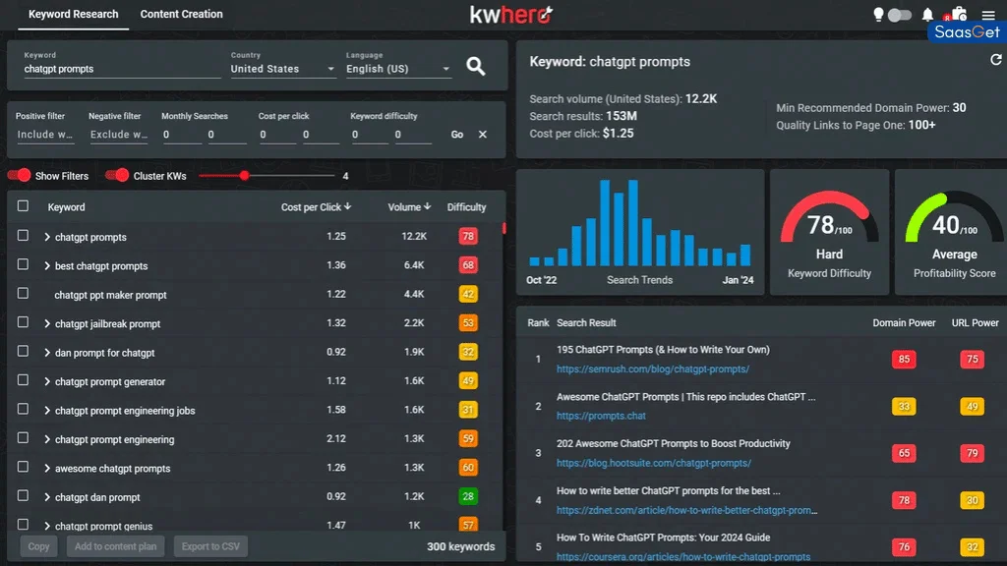Tick the chatgpt prompt generator checkbox
The image size is (1007, 566).
(x=24, y=380)
